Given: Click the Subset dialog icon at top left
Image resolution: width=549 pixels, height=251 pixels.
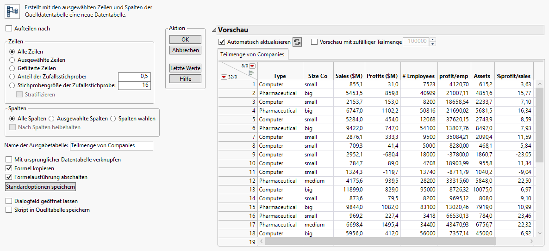Looking at the screenshot, I should pos(12,11).
